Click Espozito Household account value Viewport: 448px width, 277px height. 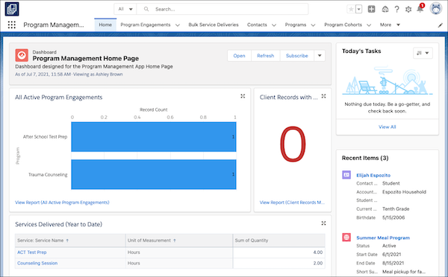coord(404,192)
